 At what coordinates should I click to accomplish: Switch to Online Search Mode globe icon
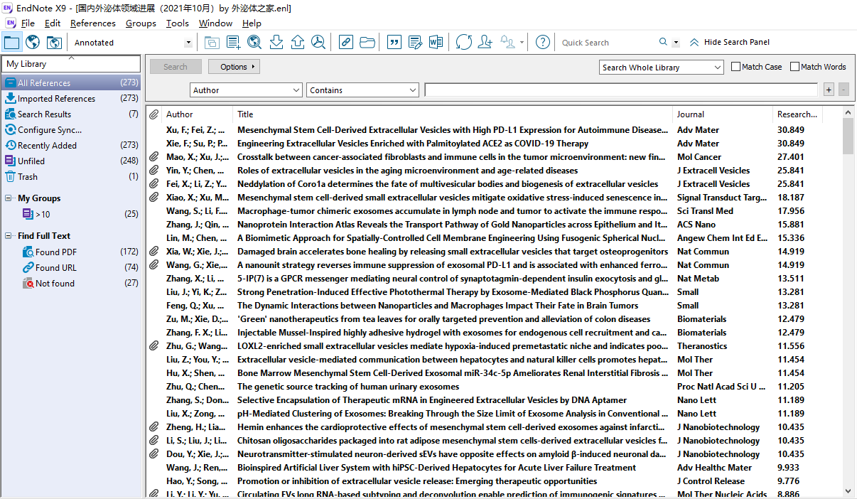click(33, 42)
